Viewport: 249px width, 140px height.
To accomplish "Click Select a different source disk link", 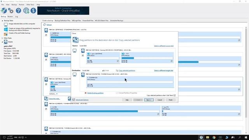I will coord(164,46).
